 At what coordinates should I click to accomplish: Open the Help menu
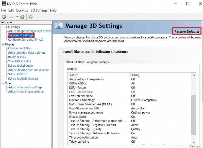click(53, 10)
